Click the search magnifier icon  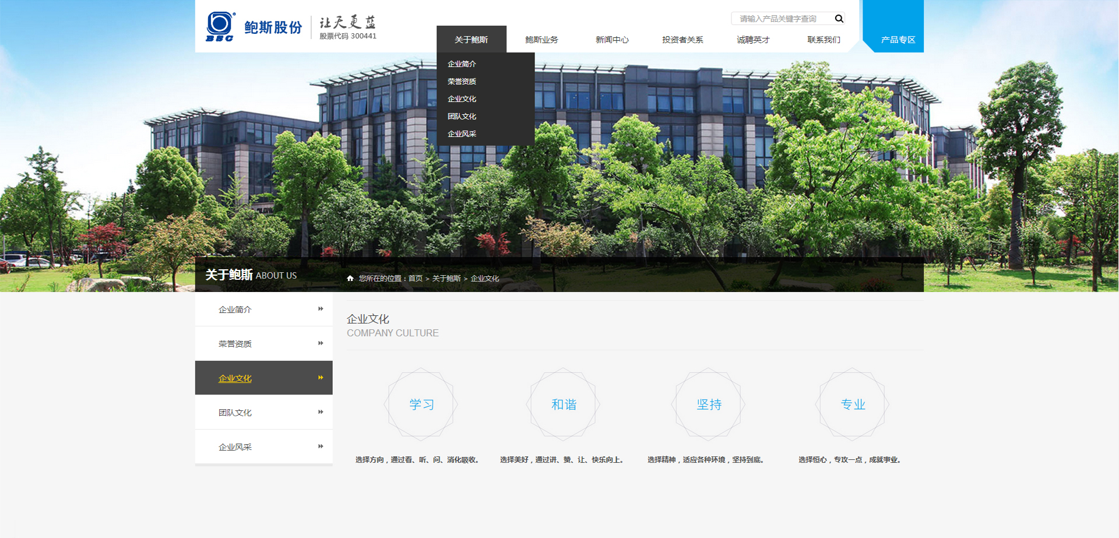[x=839, y=19]
